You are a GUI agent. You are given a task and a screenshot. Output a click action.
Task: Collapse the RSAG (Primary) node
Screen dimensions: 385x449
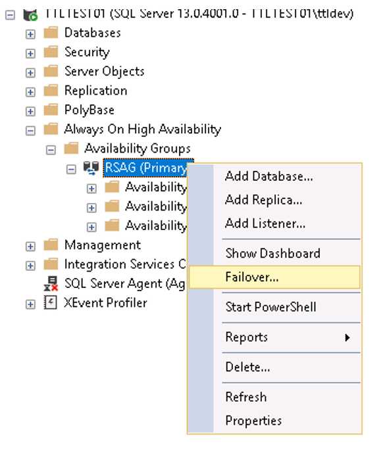tap(71, 169)
